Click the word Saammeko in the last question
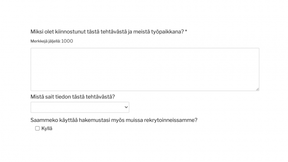Screen dimensions: 288x162 click(x=44, y=120)
